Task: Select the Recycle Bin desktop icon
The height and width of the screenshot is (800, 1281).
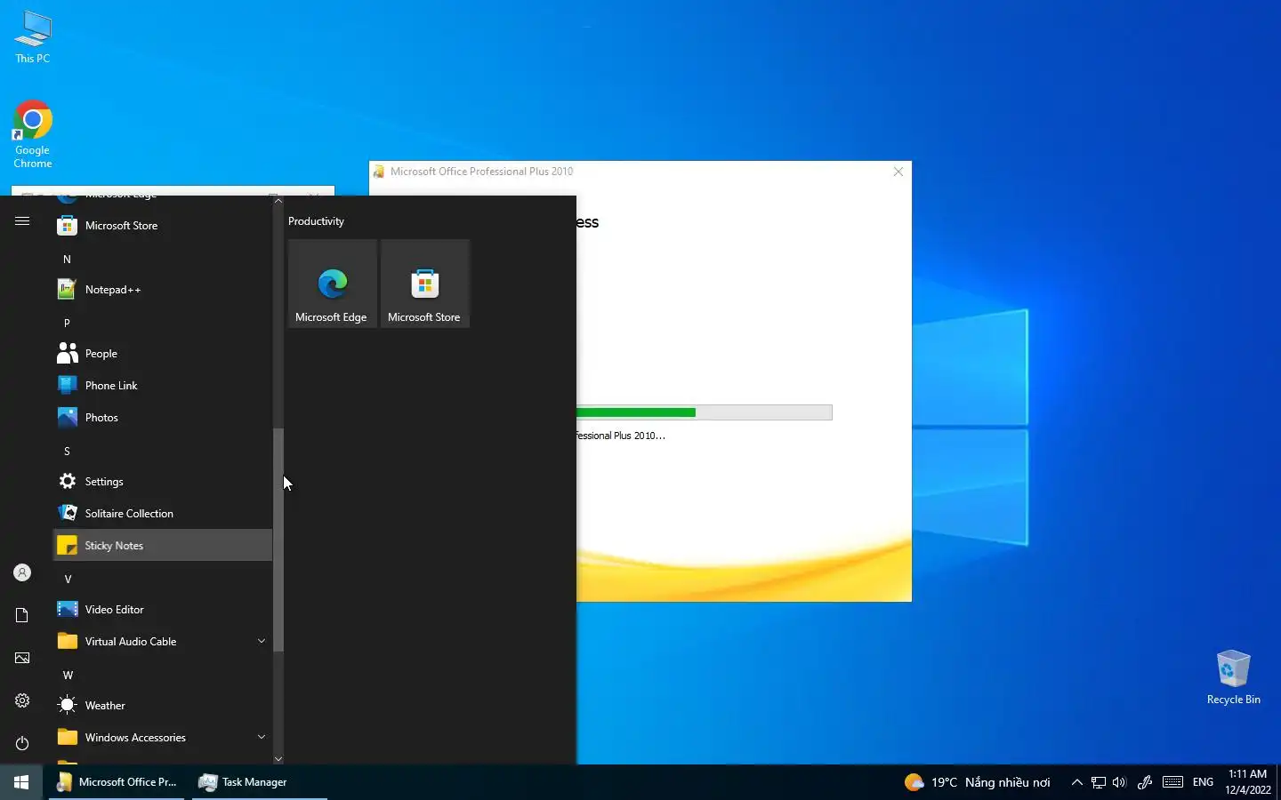Action: point(1233,677)
